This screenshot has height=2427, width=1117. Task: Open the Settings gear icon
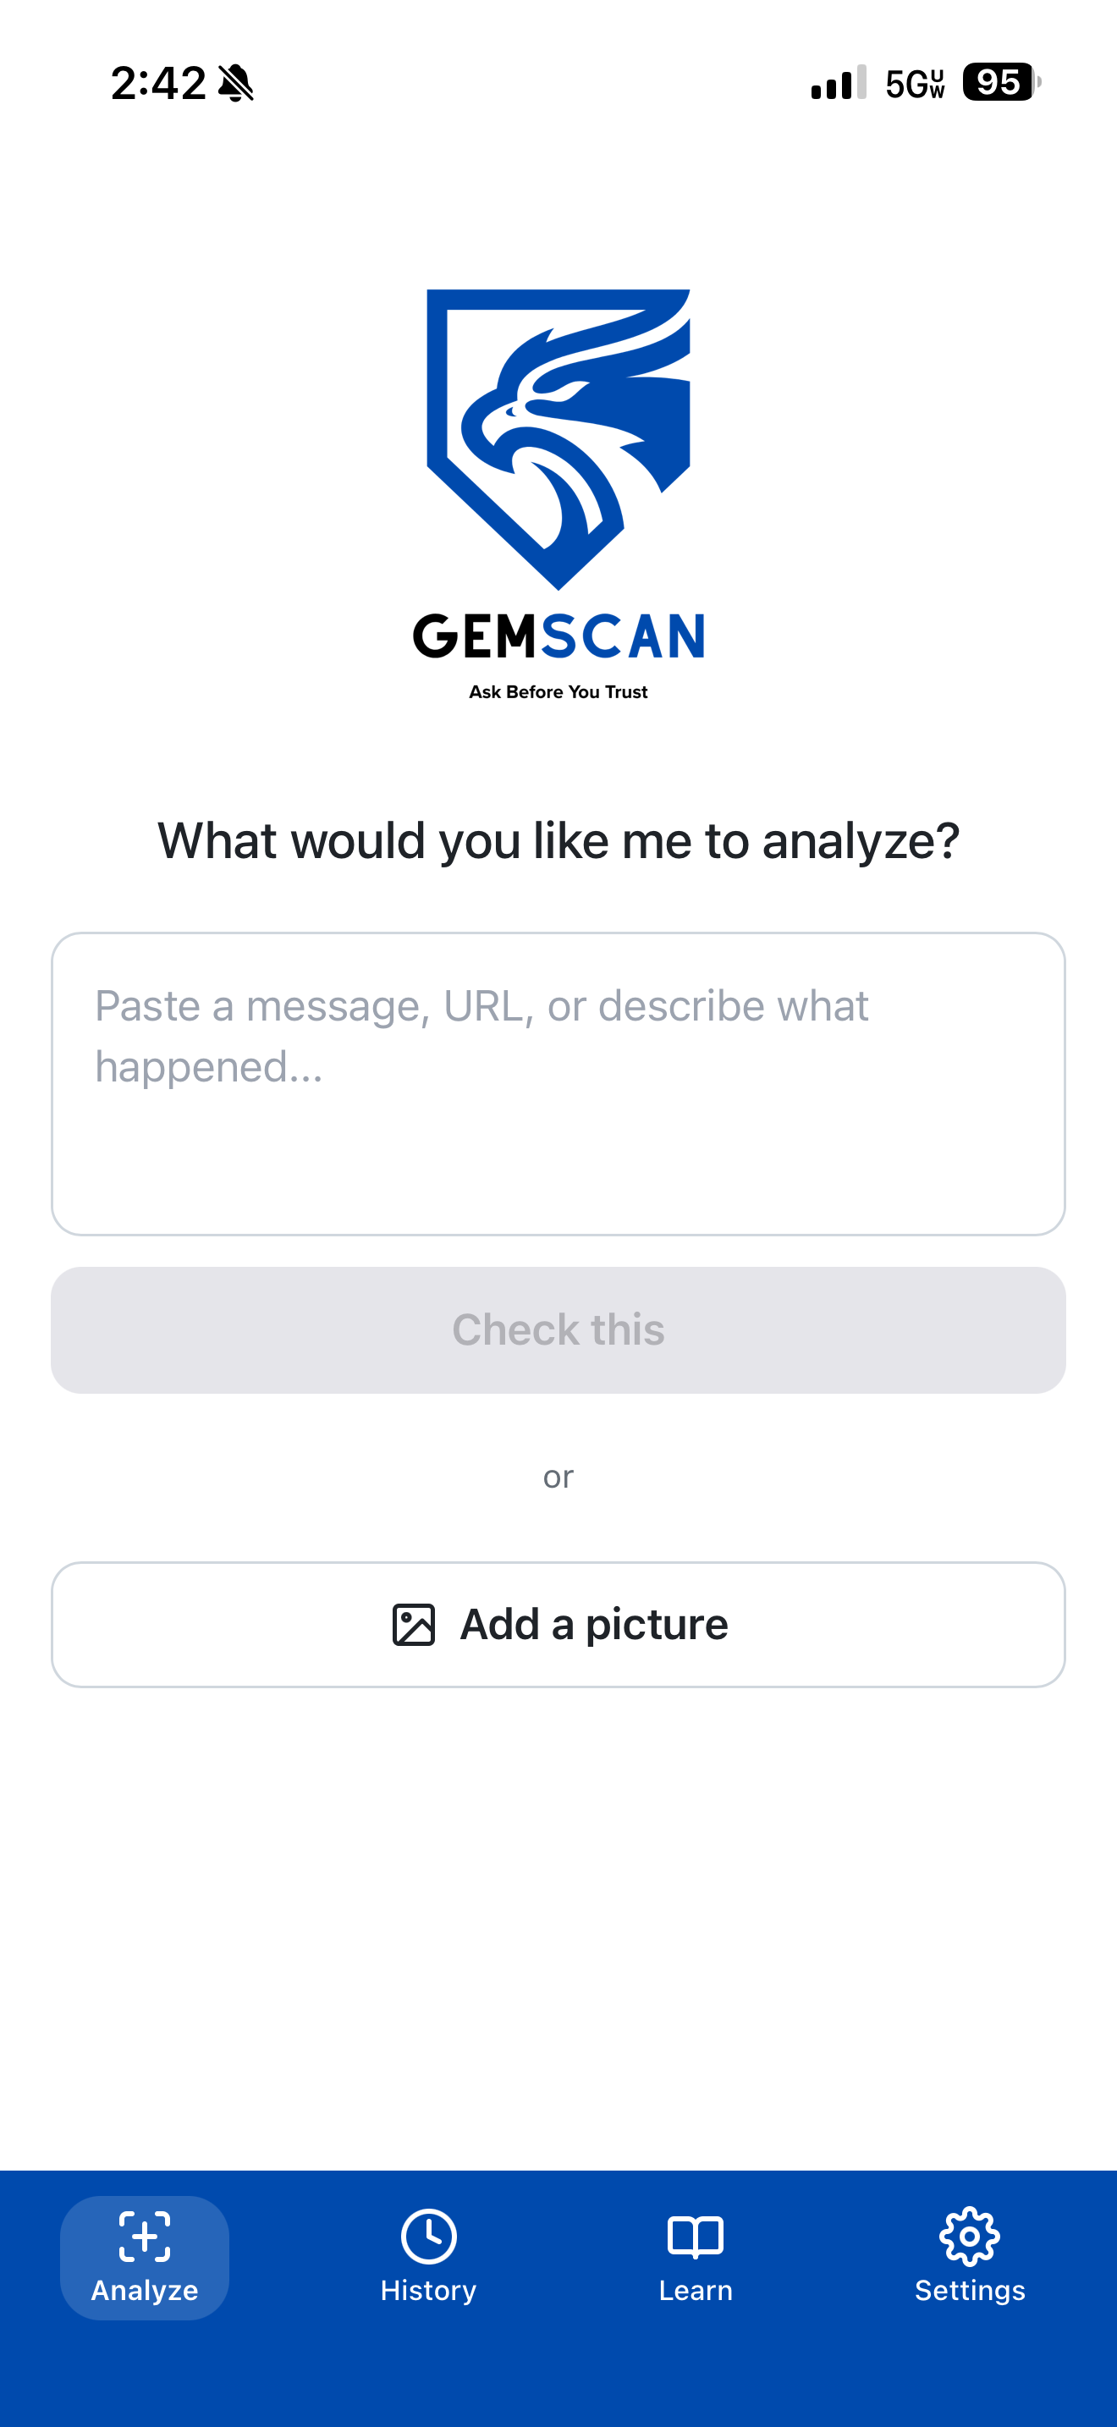[969, 2236]
